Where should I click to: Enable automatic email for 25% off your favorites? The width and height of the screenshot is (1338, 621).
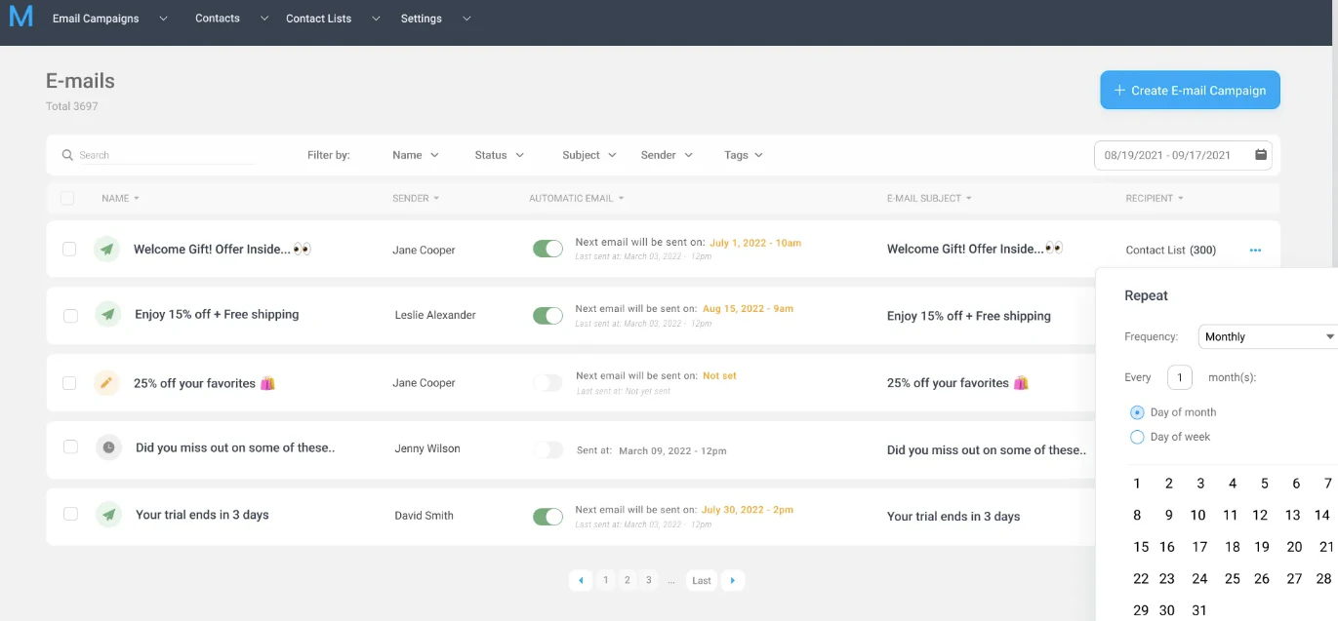tap(547, 383)
